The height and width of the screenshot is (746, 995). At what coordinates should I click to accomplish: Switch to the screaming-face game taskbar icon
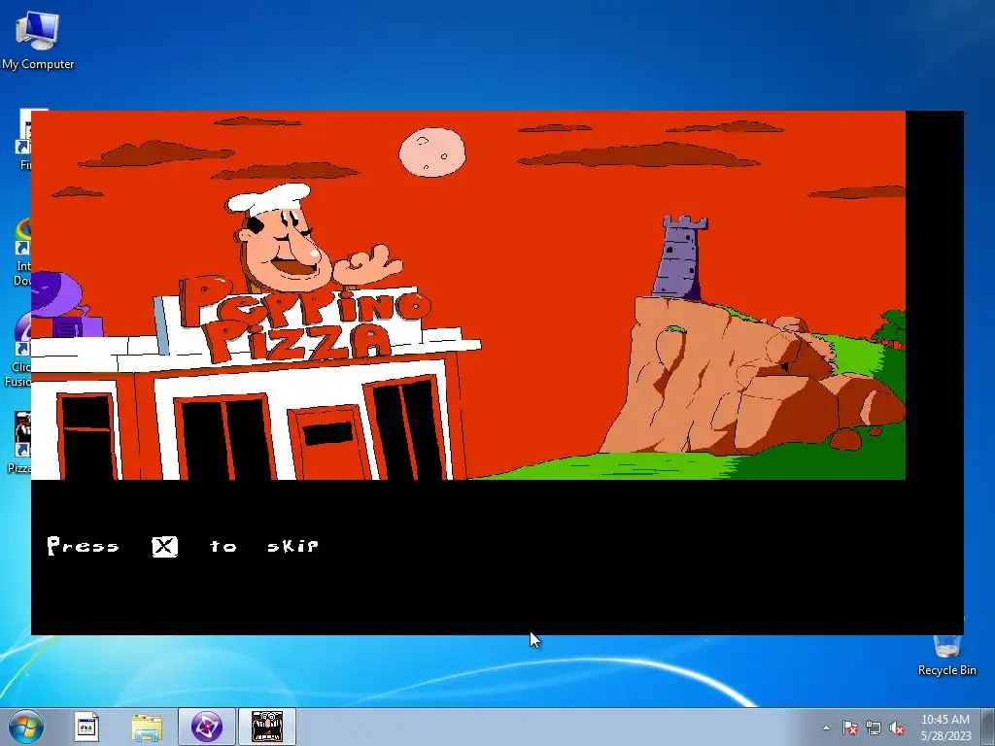click(x=267, y=727)
